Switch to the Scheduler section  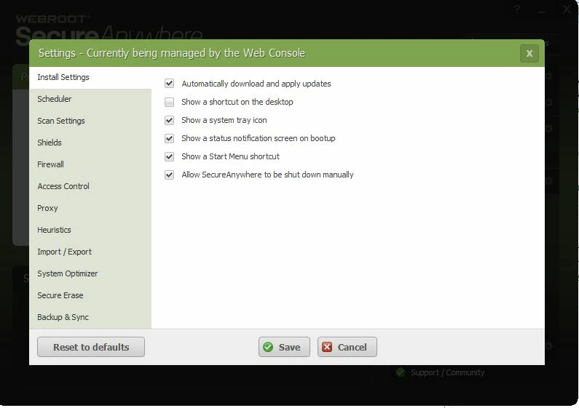click(x=90, y=99)
